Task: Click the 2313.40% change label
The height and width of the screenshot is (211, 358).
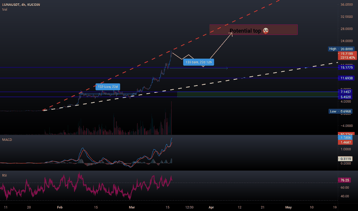Action: pyautogui.click(x=348, y=58)
